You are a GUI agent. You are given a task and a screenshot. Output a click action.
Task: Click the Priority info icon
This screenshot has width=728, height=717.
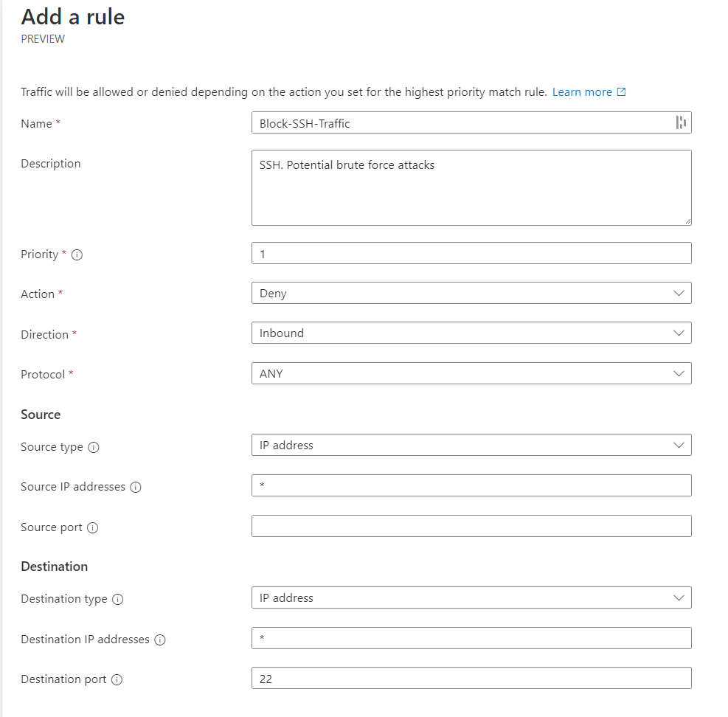point(77,254)
